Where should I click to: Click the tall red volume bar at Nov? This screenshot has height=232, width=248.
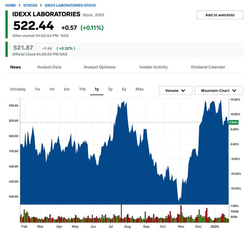181,214
